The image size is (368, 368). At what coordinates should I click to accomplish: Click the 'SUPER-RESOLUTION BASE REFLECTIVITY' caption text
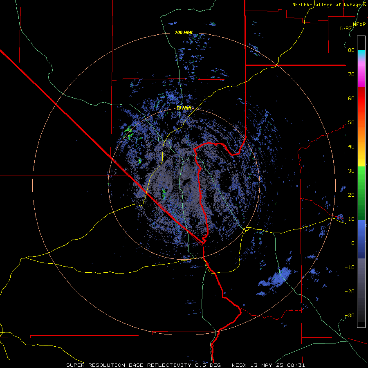click(130, 365)
